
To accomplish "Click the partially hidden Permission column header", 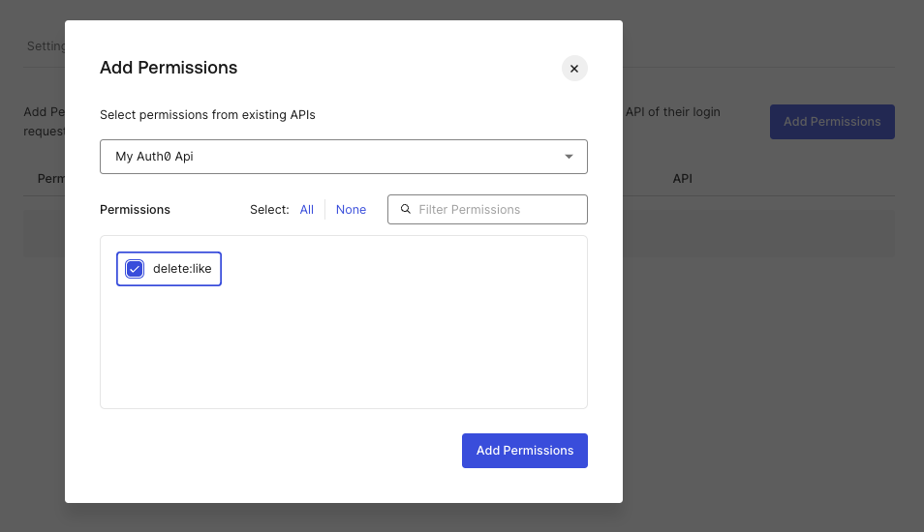I will (50, 179).
